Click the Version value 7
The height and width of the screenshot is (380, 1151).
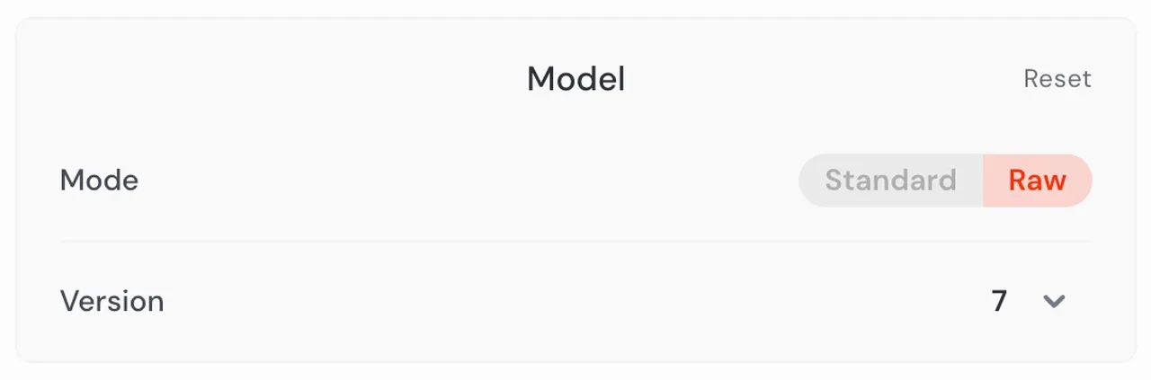click(x=999, y=301)
